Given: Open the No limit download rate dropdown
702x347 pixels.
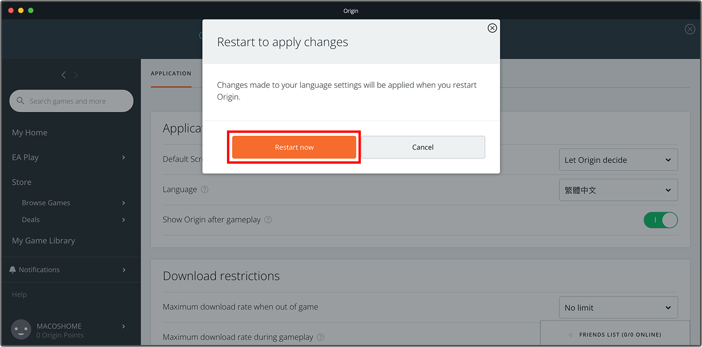Looking at the screenshot, I should pyautogui.click(x=618, y=308).
